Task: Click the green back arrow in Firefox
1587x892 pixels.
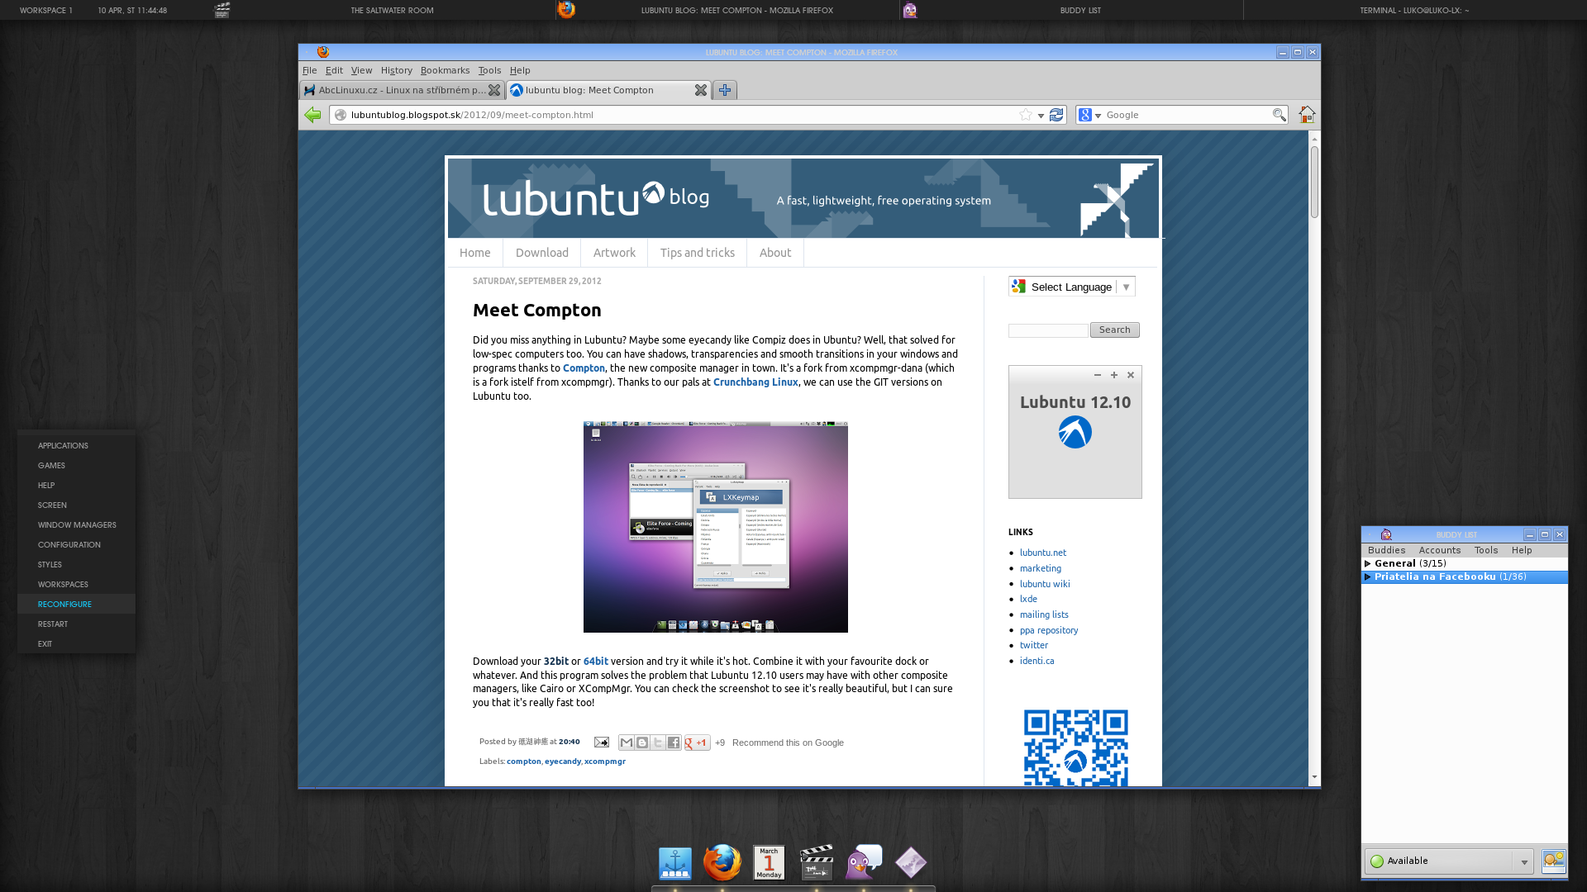Action: [x=312, y=115]
